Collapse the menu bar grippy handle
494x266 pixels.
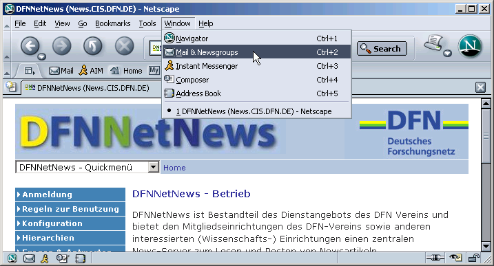click(7, 23)
